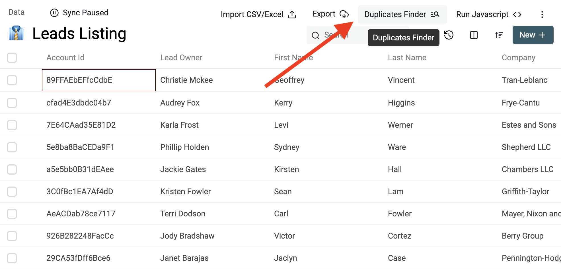Click the Sync Paused pause icon

click(54, 13)
